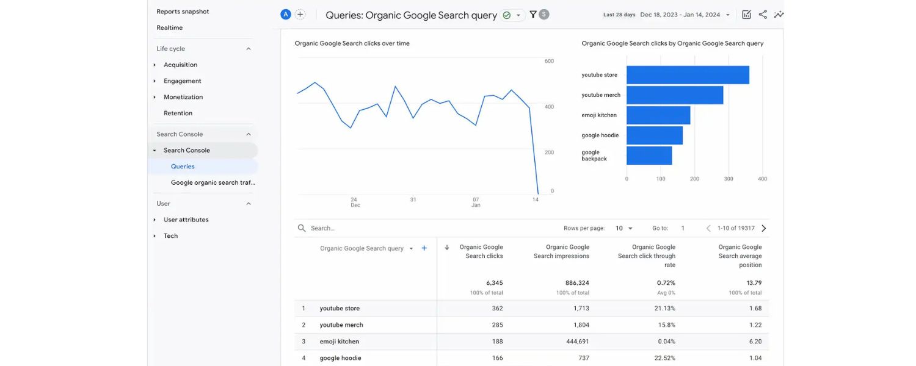Image resolution: width=916 pixels, height=366 pixels.
Task: Select the All Users comparison chip
Action: (x=285, y=14)
